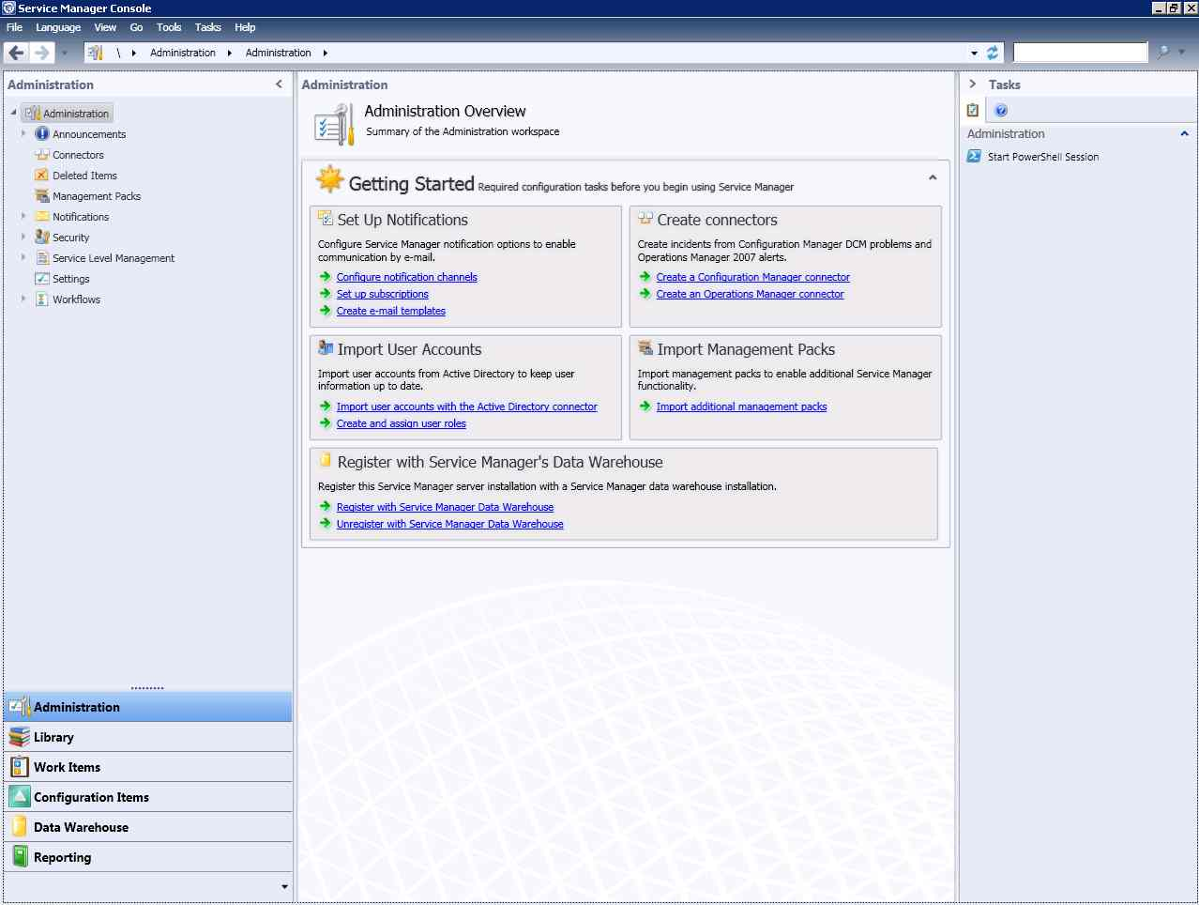Image resolution: width=1199 pixels, height=905 pixels.
Task: Click the Tasks pane help icon
Action: [1001, 111]
